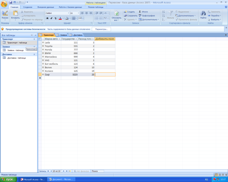Viewport: 228px width, 182px height.
Task: Click Обновить все refresh icon
Action: point(117,14)
